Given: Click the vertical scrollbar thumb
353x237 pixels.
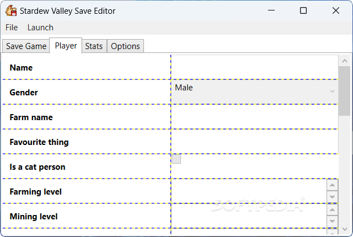Looking at the screenshot, I should click(344, 91).
